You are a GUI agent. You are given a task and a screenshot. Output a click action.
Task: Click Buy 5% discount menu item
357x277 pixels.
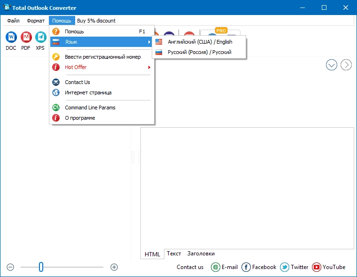(x=96, y=21)
